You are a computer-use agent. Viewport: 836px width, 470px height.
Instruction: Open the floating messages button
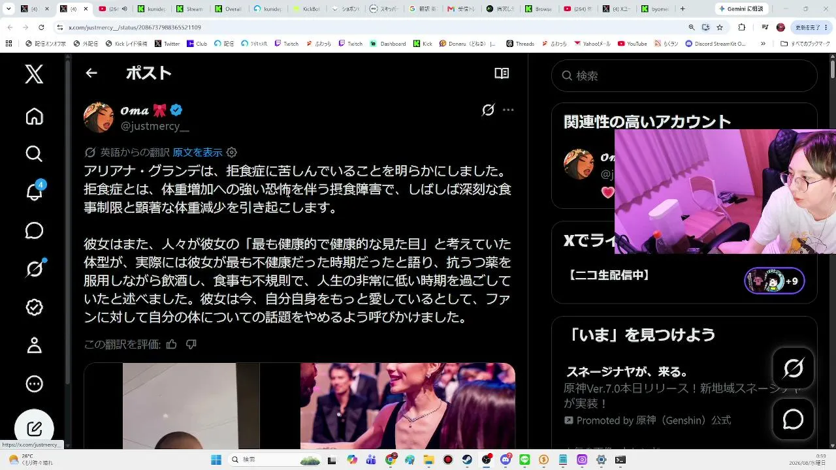click(x=793, y=419)
